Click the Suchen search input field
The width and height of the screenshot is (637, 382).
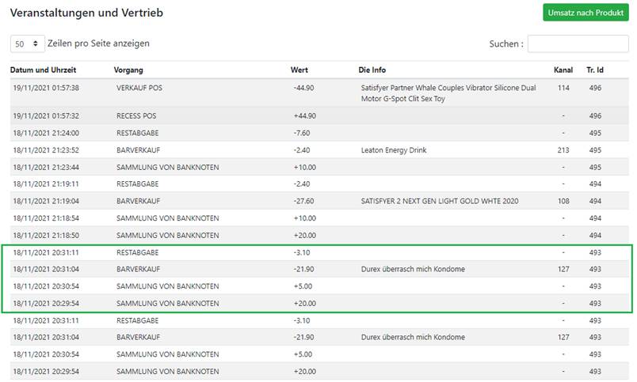[x=578, y=43]
